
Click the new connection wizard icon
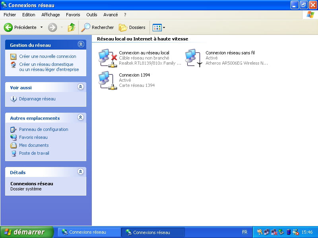pos(14,57)
